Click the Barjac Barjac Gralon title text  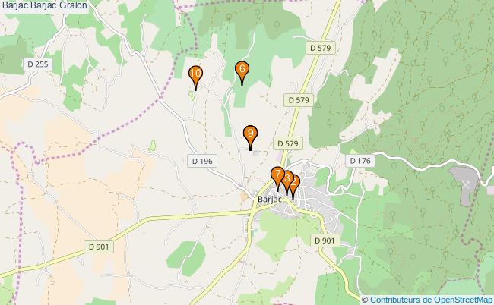(x=44, y=5)
